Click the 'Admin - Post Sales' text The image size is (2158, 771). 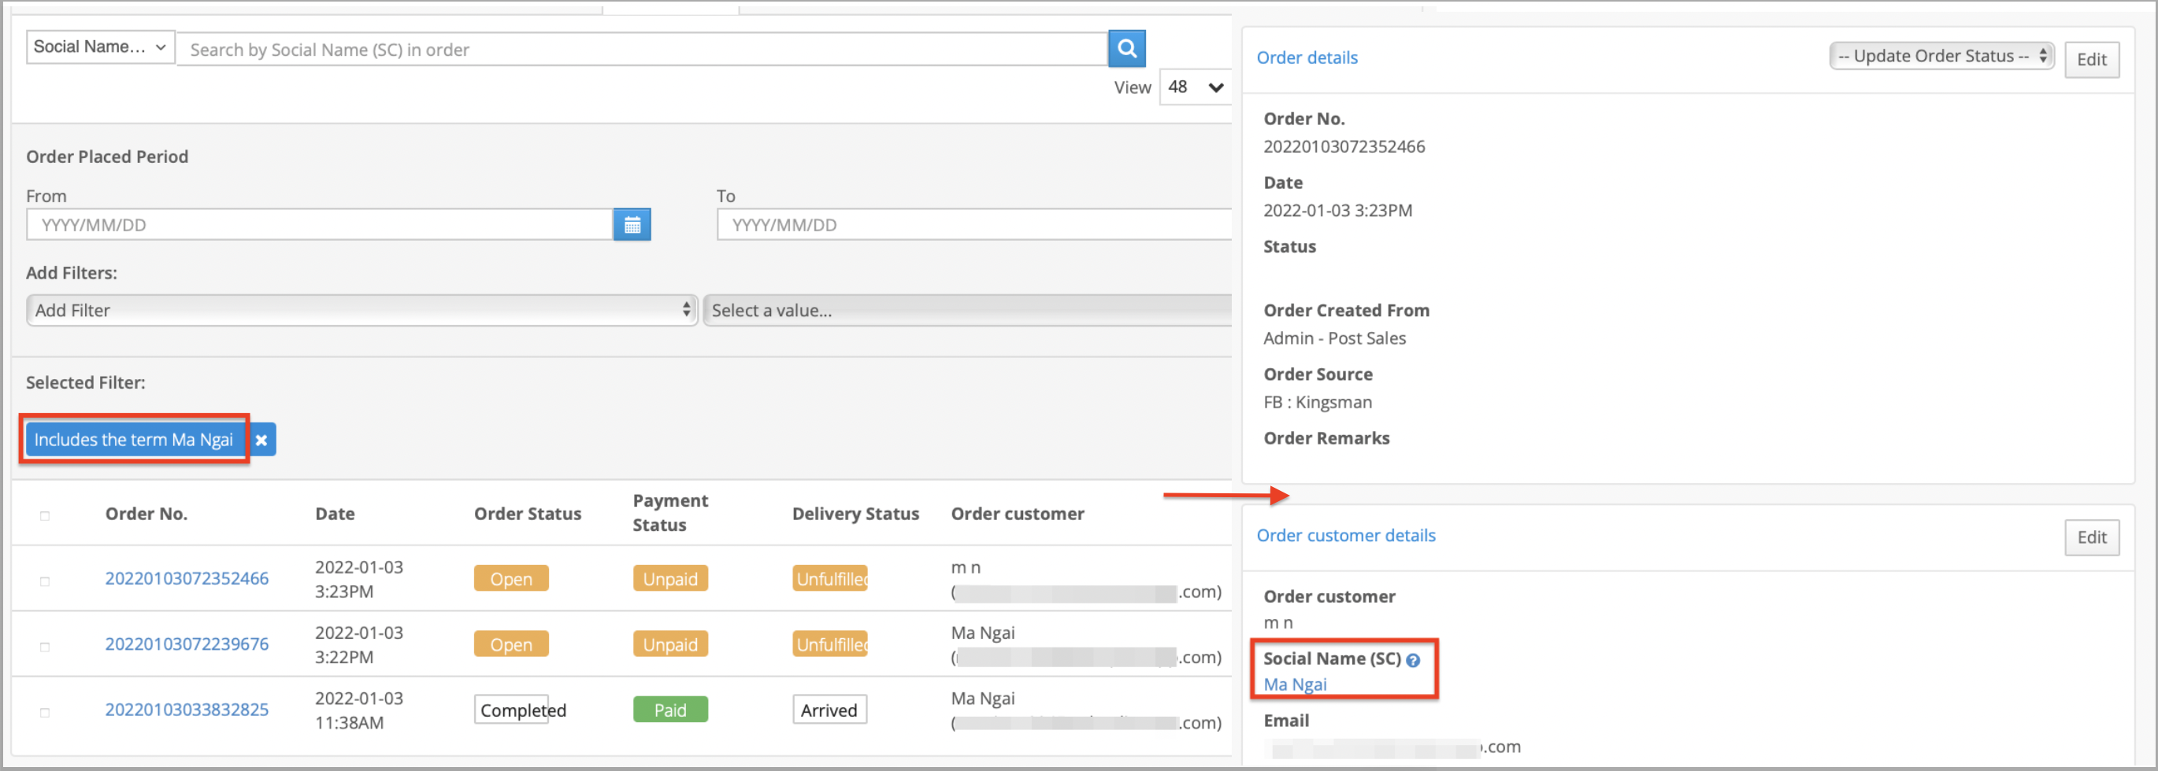click(1334, 338)
